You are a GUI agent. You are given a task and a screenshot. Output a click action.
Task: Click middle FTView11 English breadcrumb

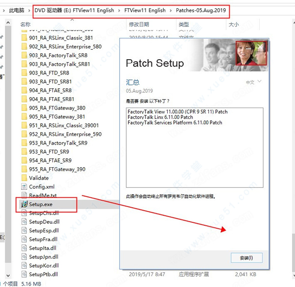[145, 10]
